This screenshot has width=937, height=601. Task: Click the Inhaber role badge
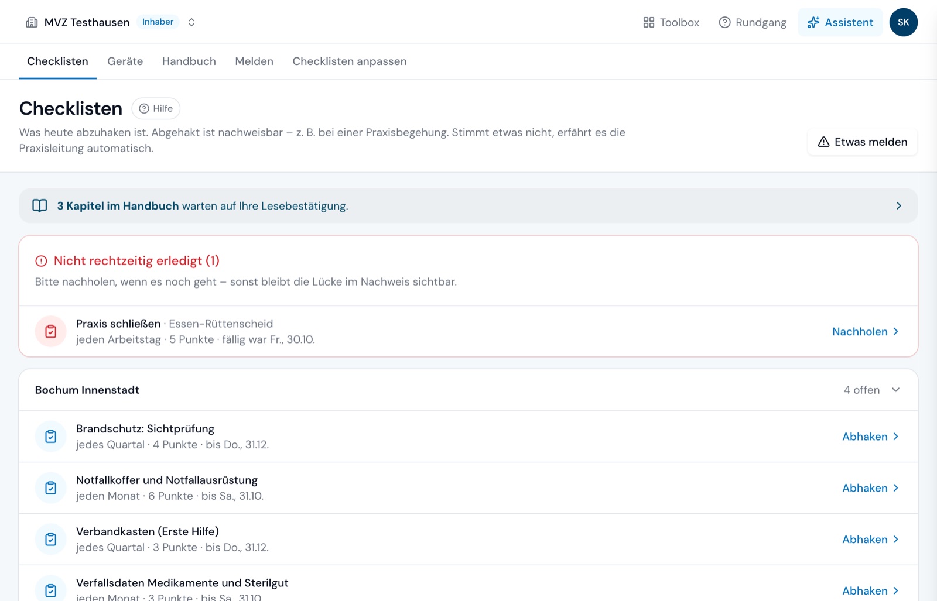pyautogui.click(x=158, y=22)
